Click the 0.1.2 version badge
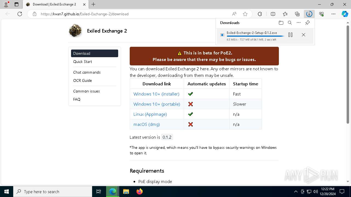The image size is (351, 197). [167, 137]
